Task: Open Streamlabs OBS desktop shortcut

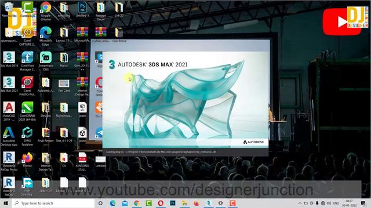Action: click(46, 61)
